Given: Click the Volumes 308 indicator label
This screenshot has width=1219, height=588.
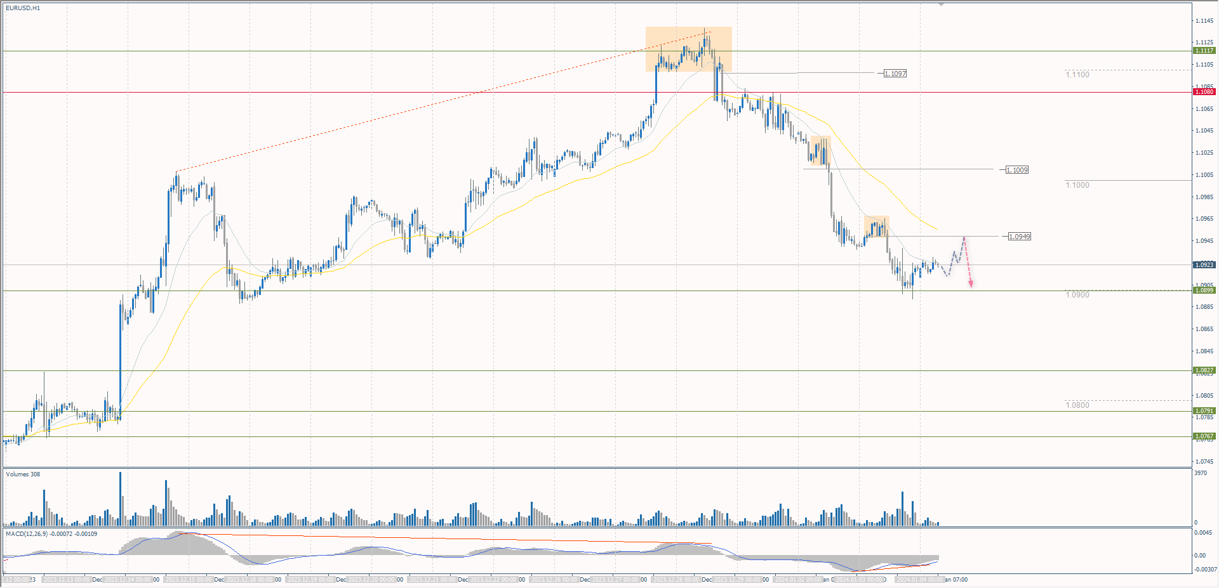Looking at the screenshot, I should (23, 474).
